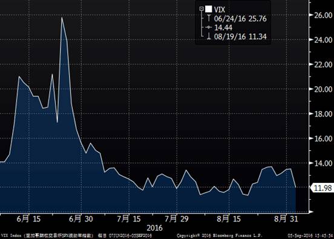Click the 7月 15 date label
This screenshot has width=334, height=239.
129,218
